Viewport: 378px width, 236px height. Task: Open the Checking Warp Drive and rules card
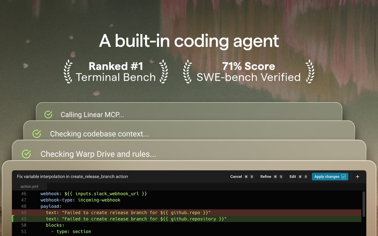point(189,151)
